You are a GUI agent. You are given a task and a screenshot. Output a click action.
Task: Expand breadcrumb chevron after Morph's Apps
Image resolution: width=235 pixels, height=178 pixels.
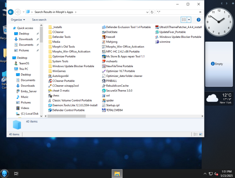(76, 12)
